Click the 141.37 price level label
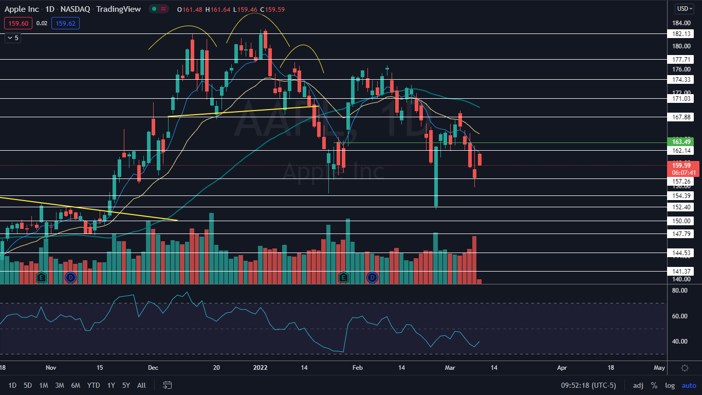702x395 pixels. pyautogui.click(x=681, y=271)
